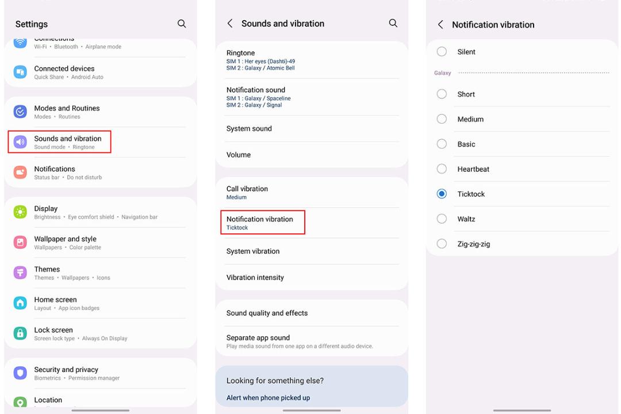Tap the Connections Wi-Fi icon

(20, 43)
